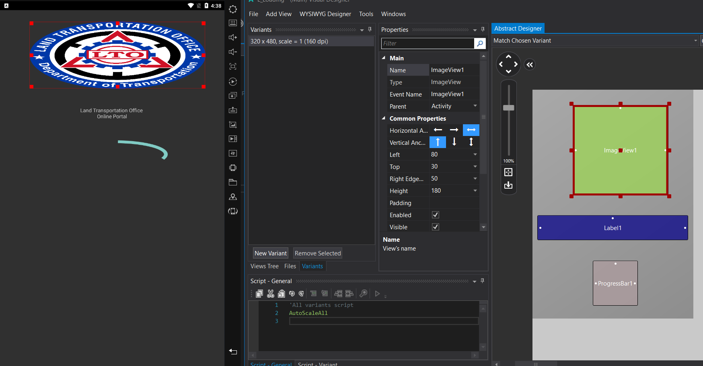Select the top vertical anchor option
The height and width of the screenshot is (366, 703).
click(438, 142)
